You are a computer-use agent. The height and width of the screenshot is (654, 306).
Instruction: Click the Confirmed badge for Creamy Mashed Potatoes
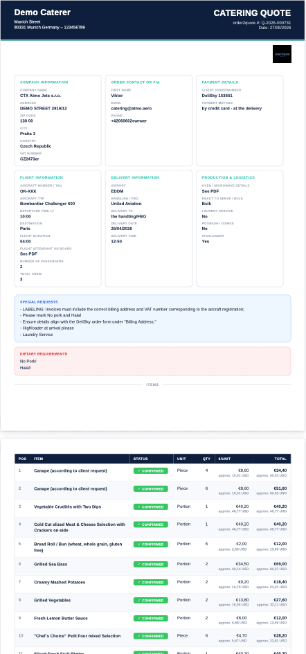[x=150, y=582]
